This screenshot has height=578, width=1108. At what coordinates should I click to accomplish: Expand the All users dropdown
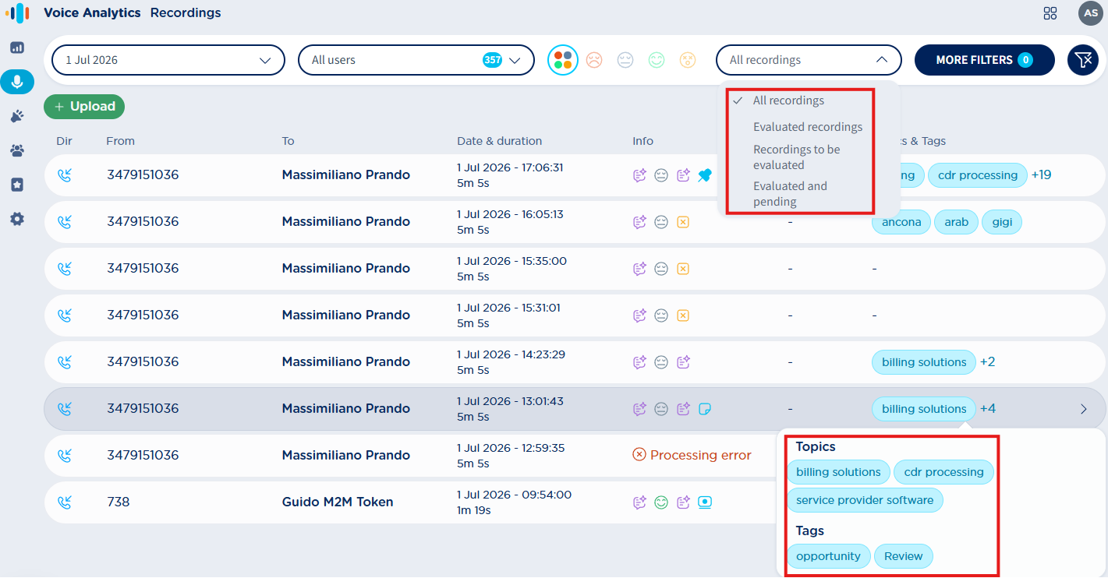[x=416, y=60]
